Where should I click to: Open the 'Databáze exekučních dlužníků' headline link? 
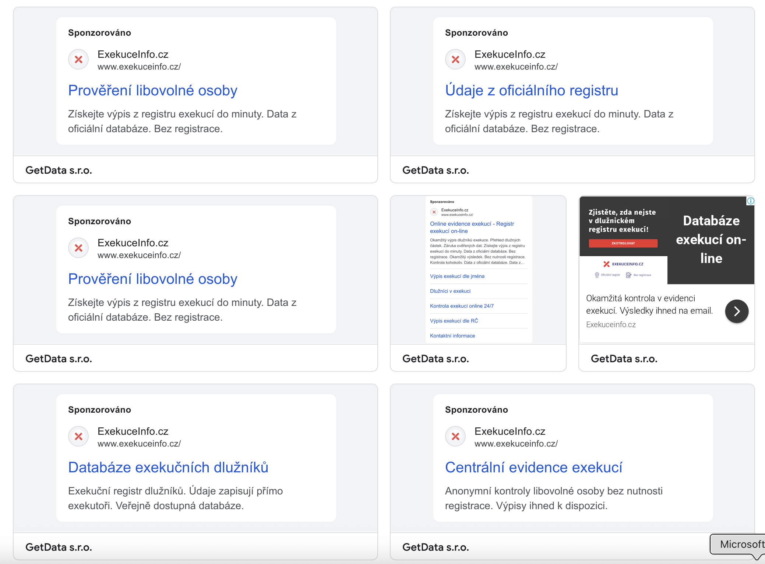(x=168, y=468)
